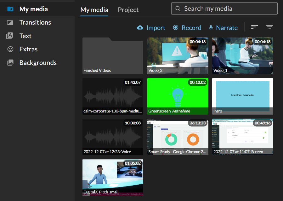Viewport: 283px width, 201px height.
Task: Select the Greenscreen_Aufnahme clip
Action: tap(178, 96)
